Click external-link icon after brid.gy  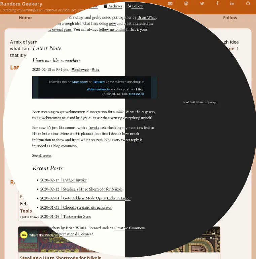[89, 118]
